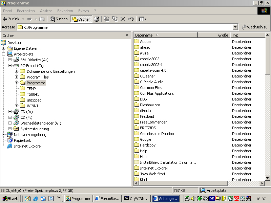Select Desktop in the folder tree
The image size is (271, 203).
click(14, 43)
